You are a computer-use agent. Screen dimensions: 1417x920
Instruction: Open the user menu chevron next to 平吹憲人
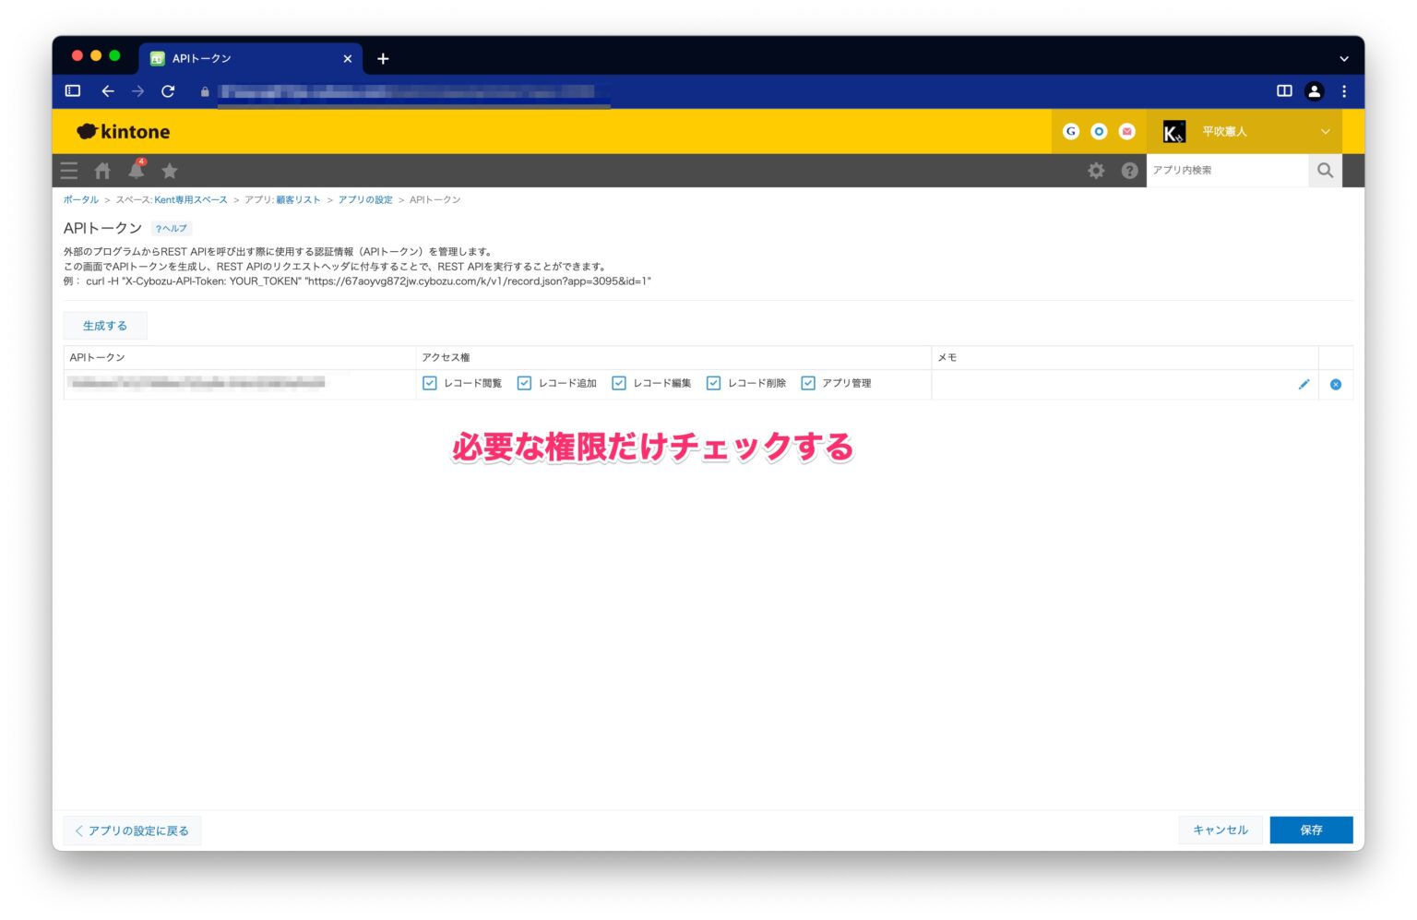point(1326,131)
